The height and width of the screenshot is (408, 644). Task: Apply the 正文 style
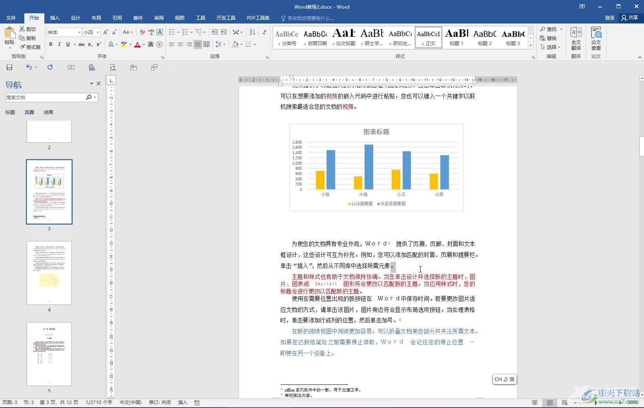(429, 37)
